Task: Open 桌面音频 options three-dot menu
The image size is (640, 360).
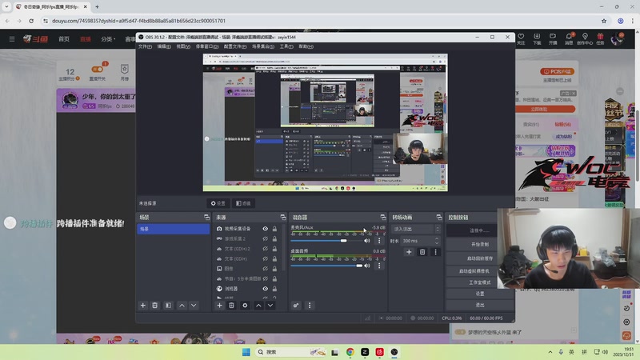Action: (x=379, y=266)
